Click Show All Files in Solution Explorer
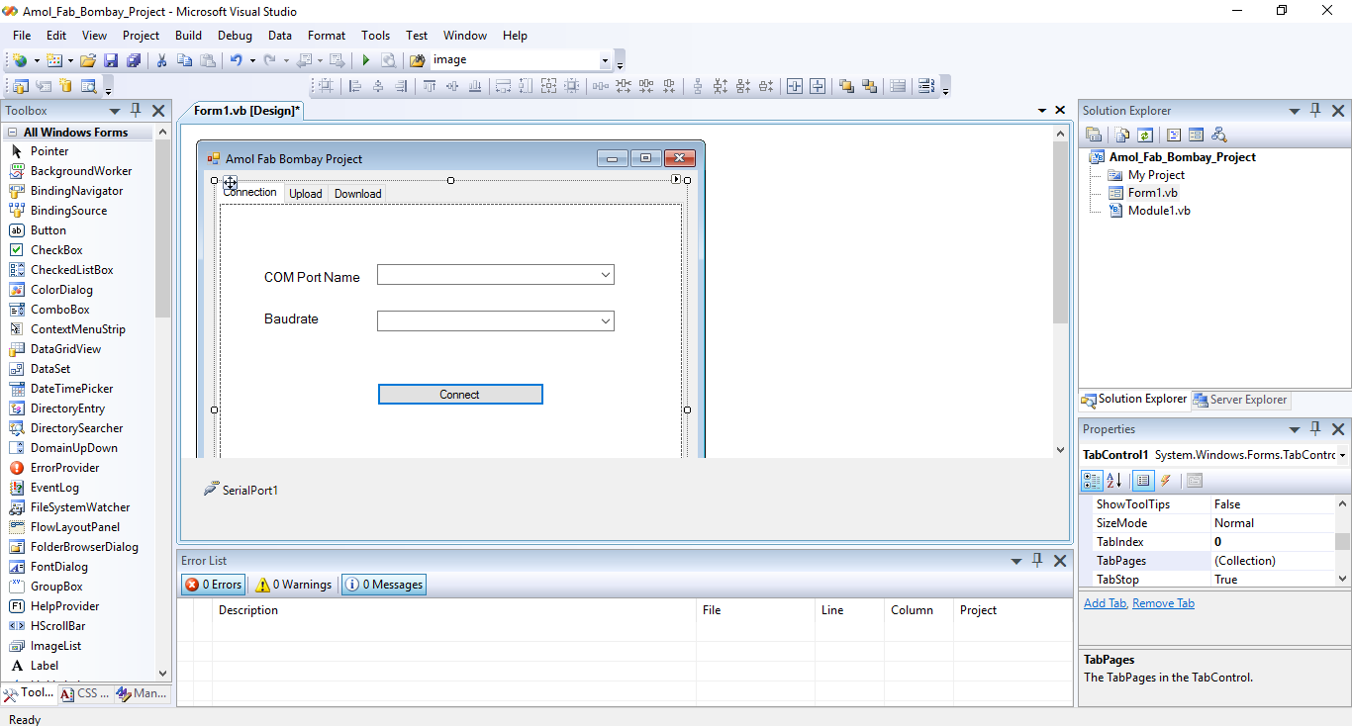 [1122, 136]
